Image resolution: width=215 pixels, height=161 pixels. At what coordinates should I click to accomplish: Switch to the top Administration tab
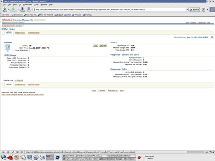click(x=34, y=32)
